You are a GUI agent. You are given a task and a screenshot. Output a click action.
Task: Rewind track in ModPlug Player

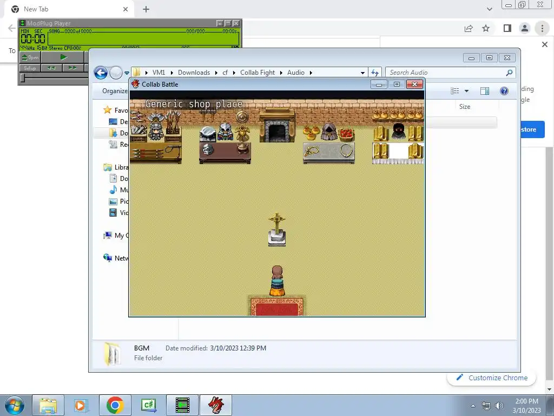pyautogui.click(x=51, y=68)
